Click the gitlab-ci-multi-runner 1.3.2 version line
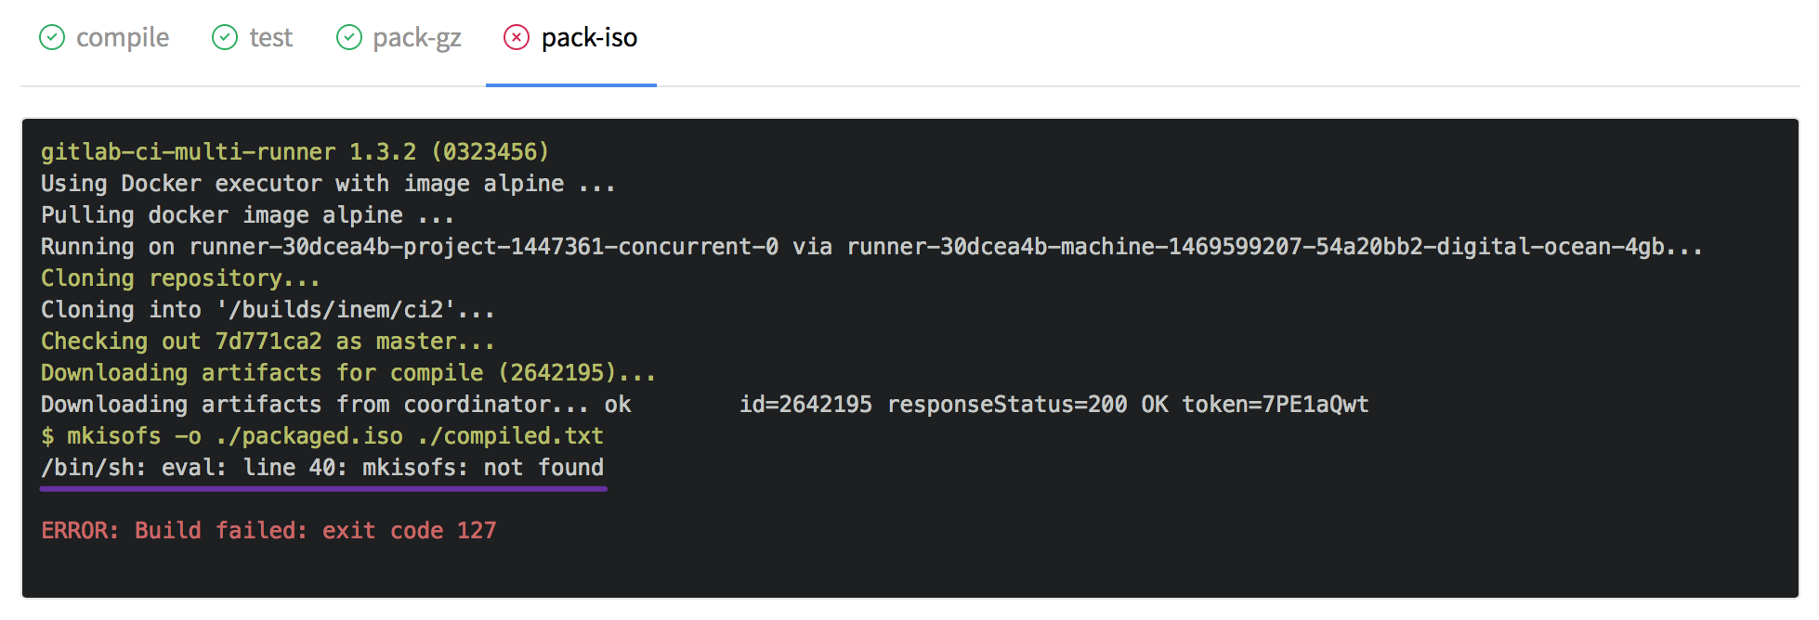Screen dimensions: 1819x620 (x=294, y=151)
